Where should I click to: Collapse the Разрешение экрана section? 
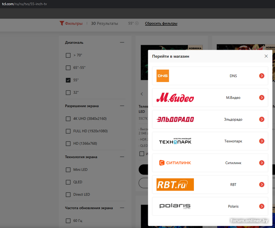pyautogui.click(x=122, y=106)
